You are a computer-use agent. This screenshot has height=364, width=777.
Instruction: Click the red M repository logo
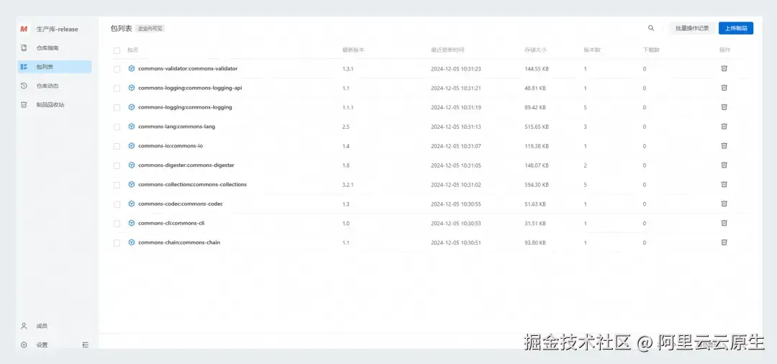point(23,29)
